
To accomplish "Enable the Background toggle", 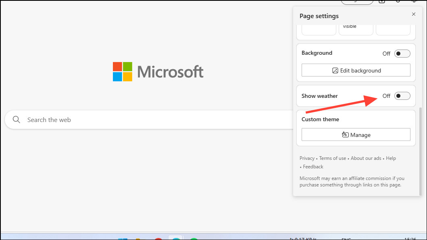I will pyautogui.click(x=402, y=53).
